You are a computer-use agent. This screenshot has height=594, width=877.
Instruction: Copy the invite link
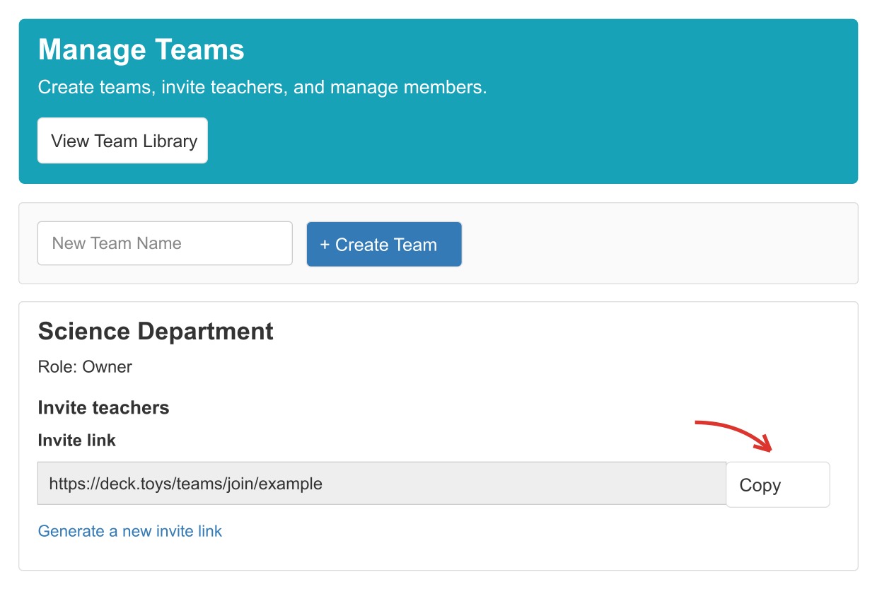coord(778,485)
